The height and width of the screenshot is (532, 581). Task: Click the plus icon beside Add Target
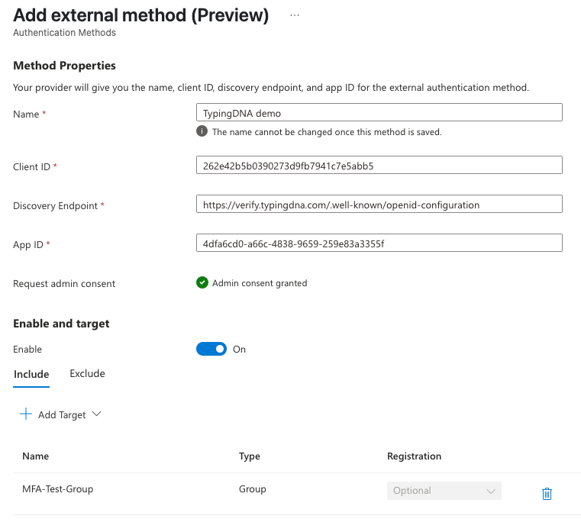click(25, 414)
